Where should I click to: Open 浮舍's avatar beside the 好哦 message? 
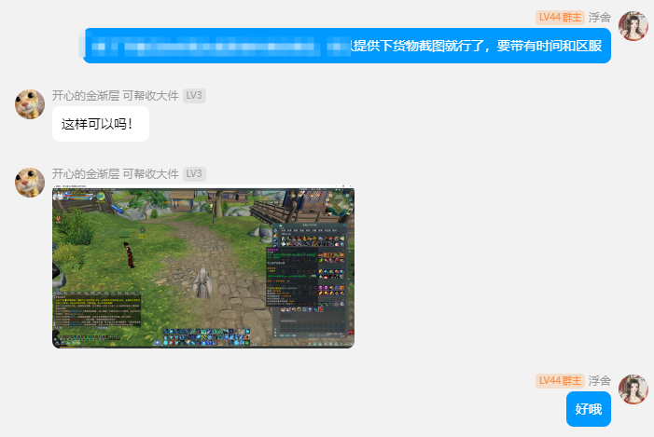[x=633, y=389]
